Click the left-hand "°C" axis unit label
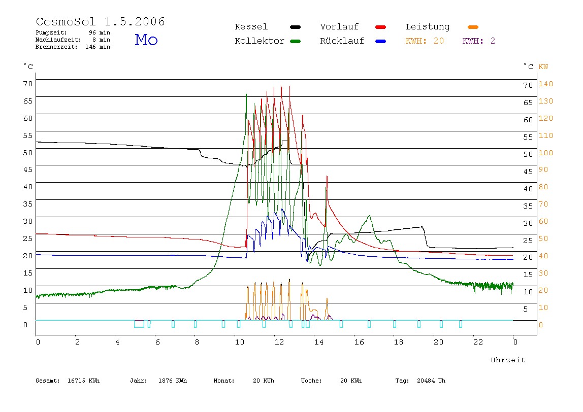Image resolution: width=583 pixels, height=412 pixels. (28, 66)
